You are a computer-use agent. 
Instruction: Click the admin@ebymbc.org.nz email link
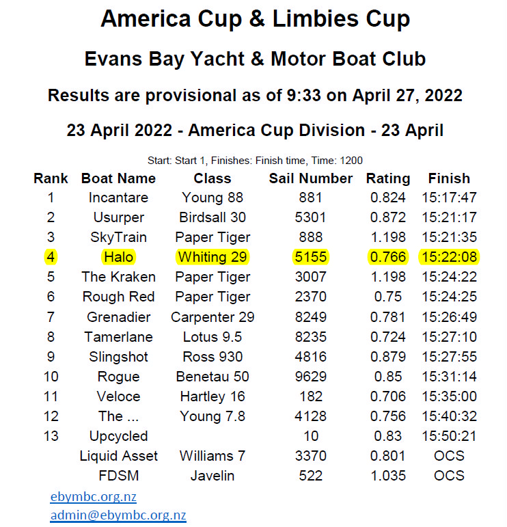[118, 515]
